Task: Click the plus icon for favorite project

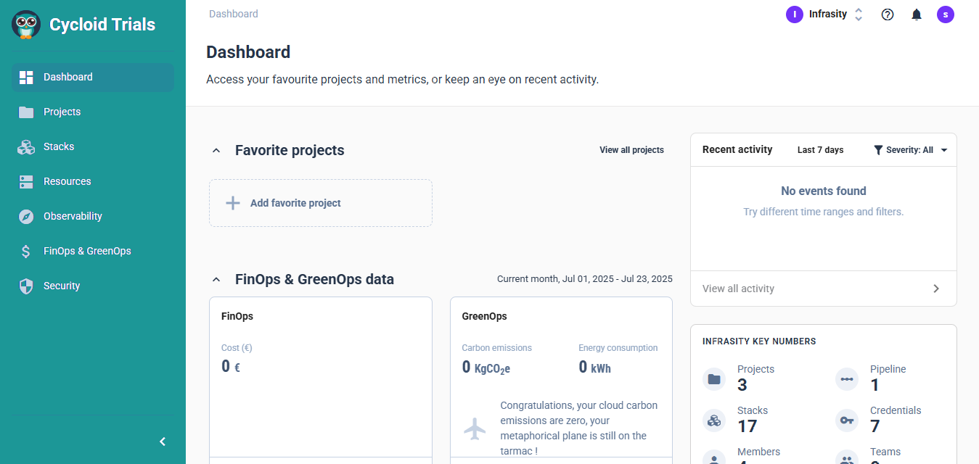Action: 233,203
